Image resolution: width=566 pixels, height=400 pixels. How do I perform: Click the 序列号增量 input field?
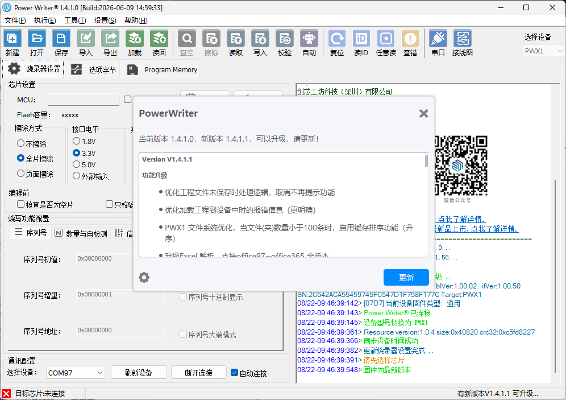120,295
